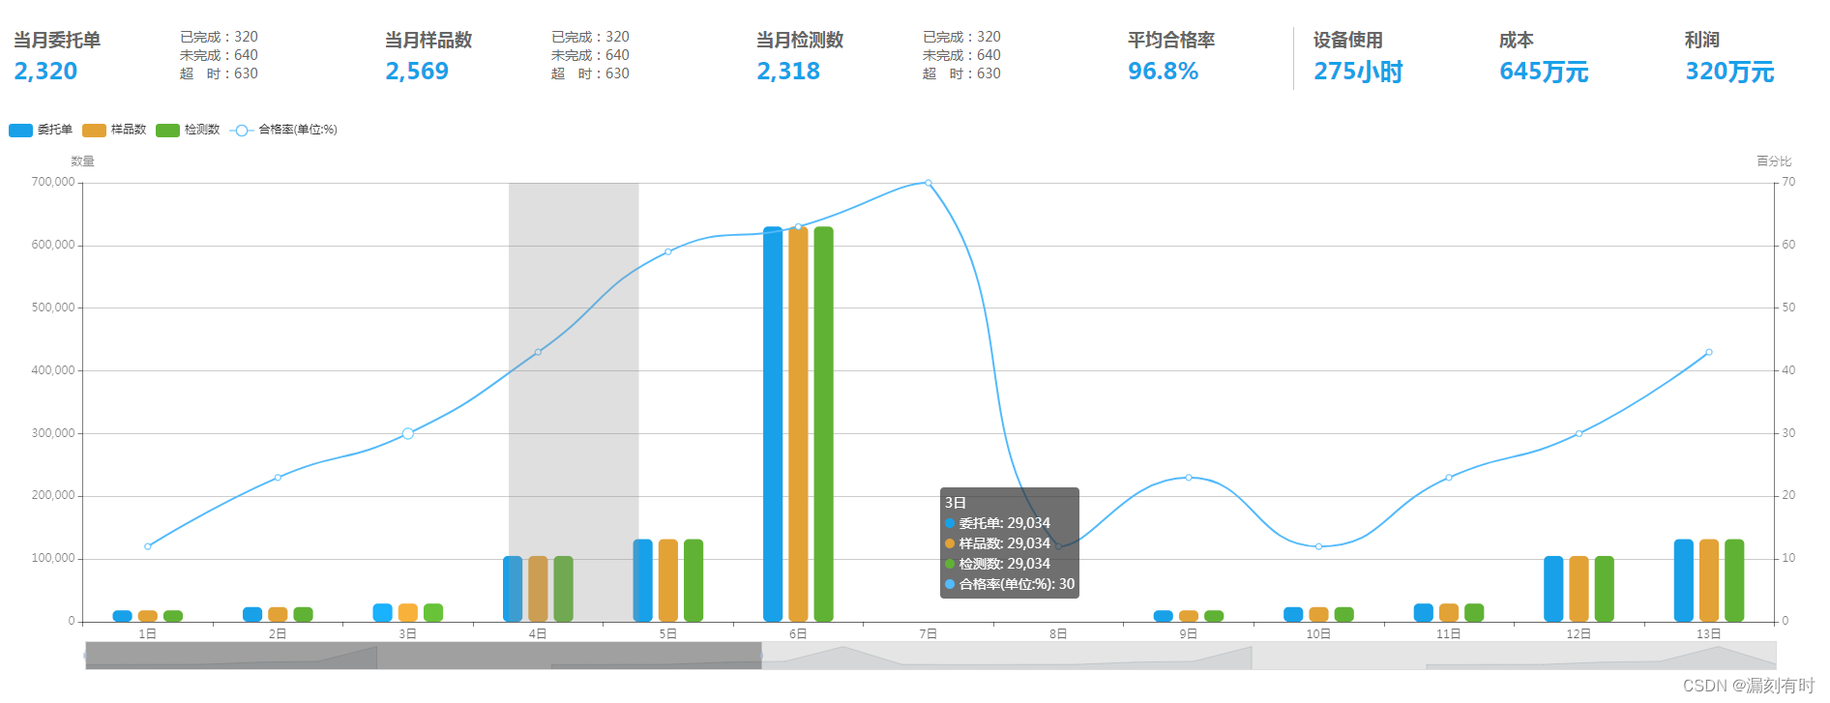Click the enlarged line point at 3日

coord(408,433)
